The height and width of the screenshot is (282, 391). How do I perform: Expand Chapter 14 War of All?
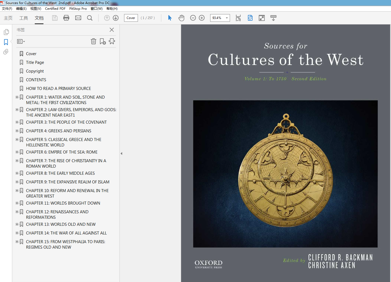point(17,233)
